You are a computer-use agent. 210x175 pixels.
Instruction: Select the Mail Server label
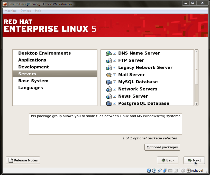coord(132,75)
